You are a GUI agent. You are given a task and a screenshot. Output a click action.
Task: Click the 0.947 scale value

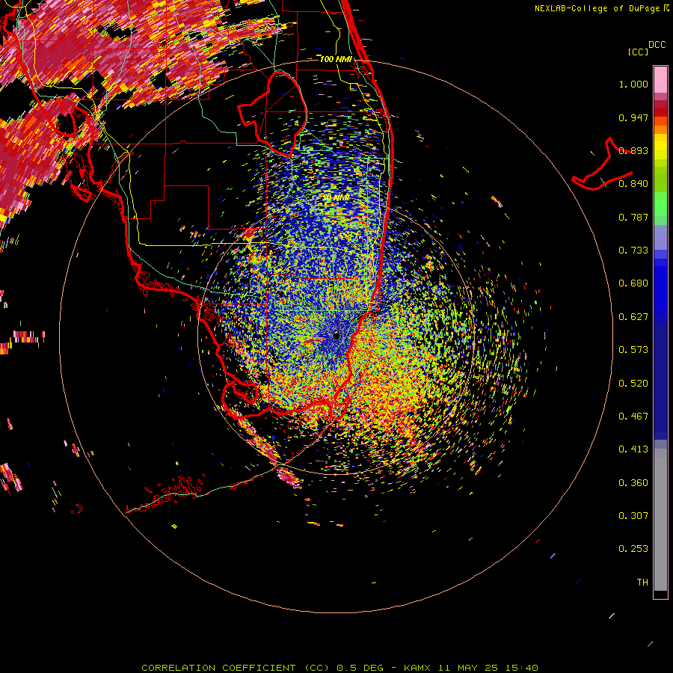click(633, 117)
